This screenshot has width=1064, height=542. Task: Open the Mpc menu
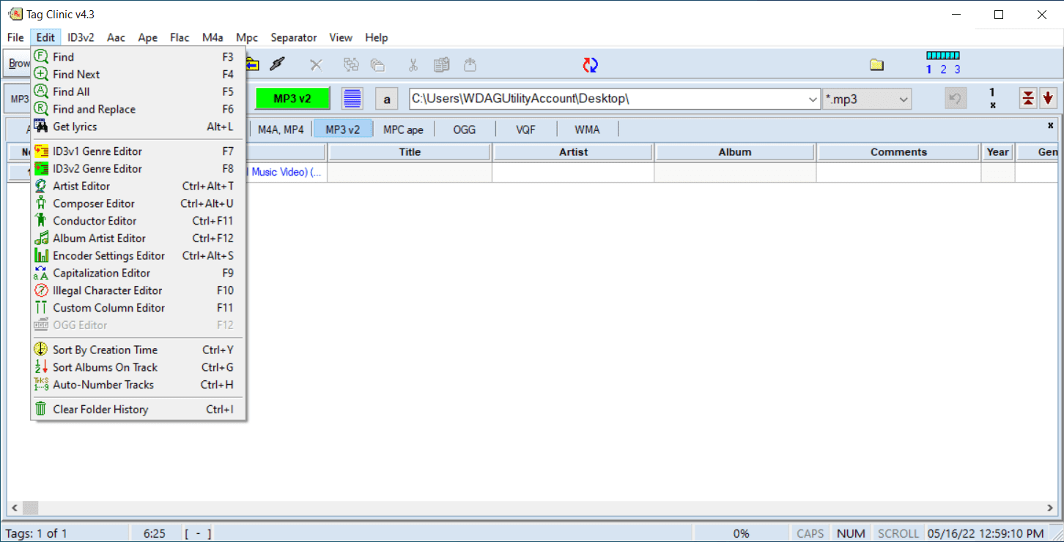coord(247,37)
